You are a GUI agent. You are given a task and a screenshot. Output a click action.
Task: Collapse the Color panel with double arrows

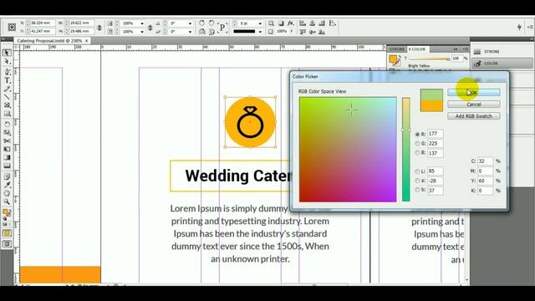click(455, 49)
